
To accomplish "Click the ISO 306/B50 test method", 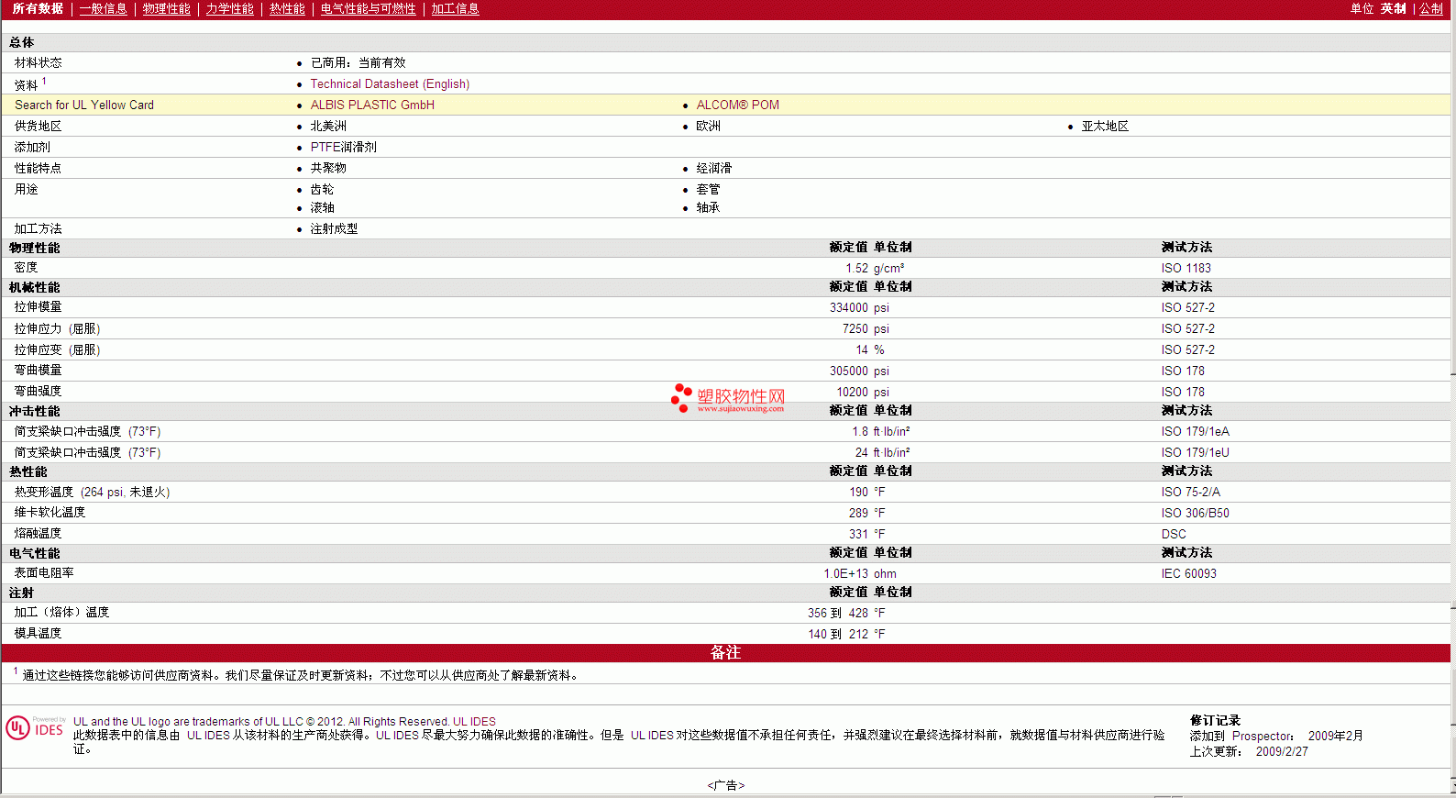I will 1195,513.
